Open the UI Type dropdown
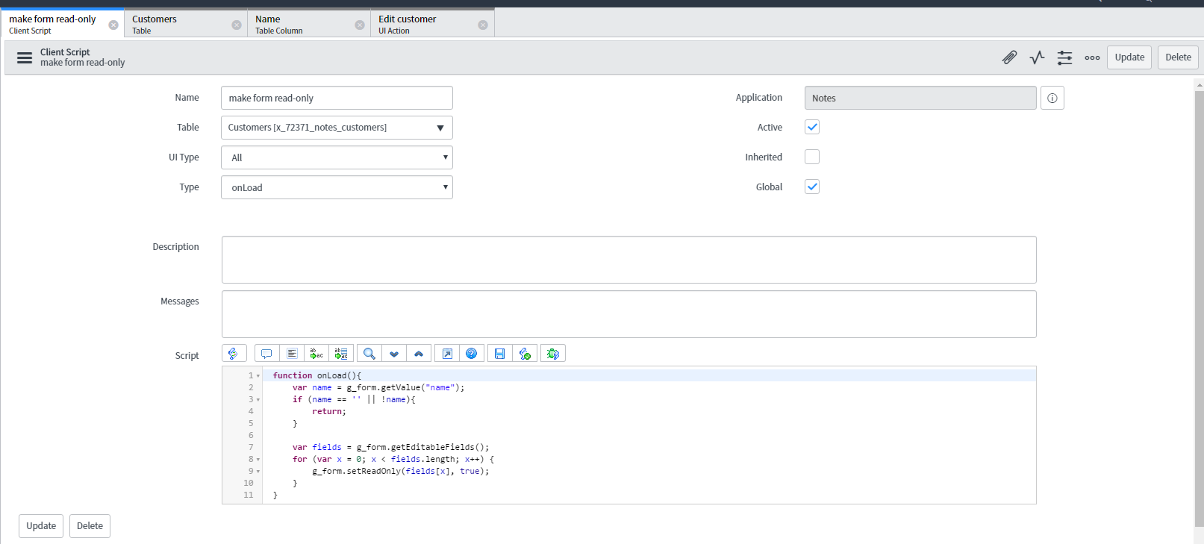 pyautogui.click(x=337, y=157)
